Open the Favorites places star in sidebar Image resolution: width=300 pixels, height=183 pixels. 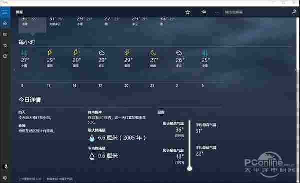pos(5,45)
